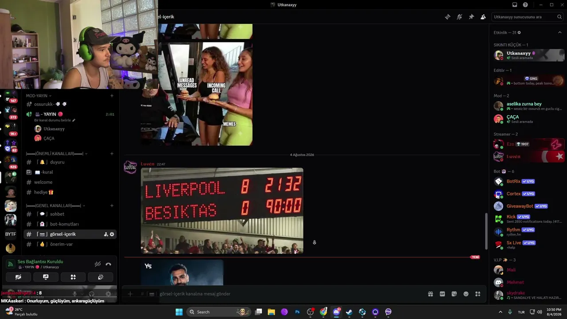Open Cortex bot profile in member list
The image size is (567, 319).
coord(529,194)
